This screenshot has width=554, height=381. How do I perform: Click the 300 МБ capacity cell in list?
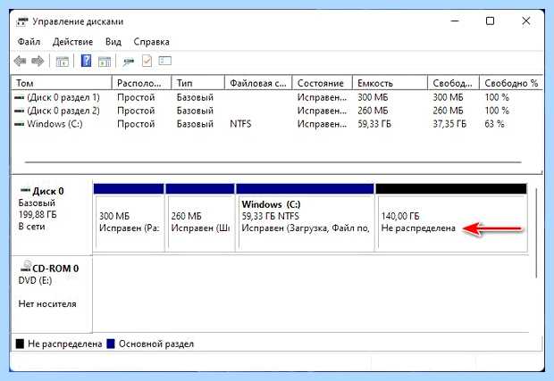click(373, 97)
